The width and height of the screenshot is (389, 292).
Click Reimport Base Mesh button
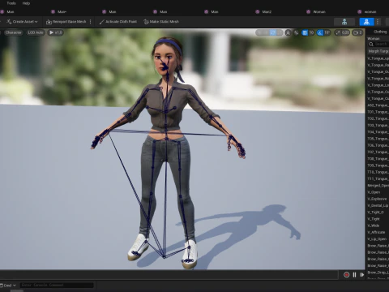point(66,22)
